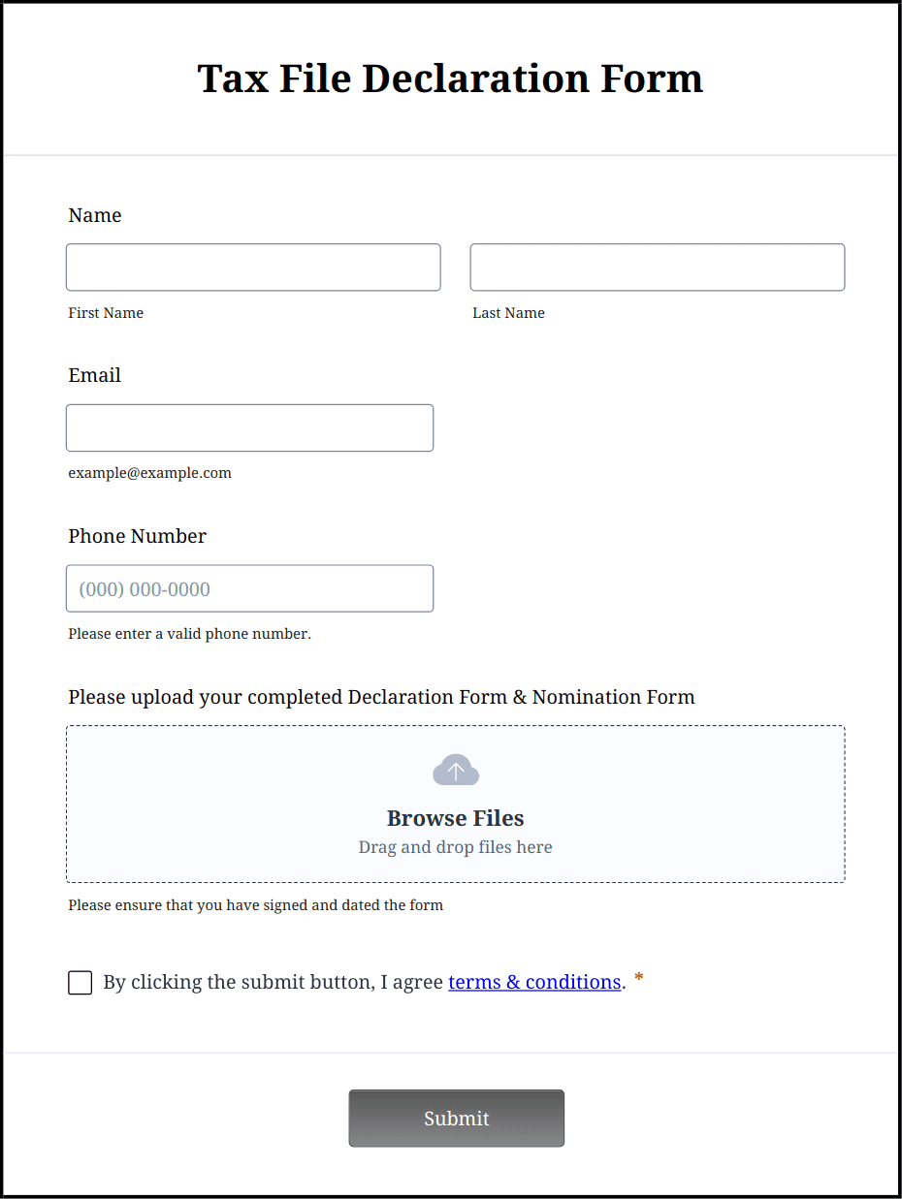Click Browse Files to attach a document

[456, 818]
